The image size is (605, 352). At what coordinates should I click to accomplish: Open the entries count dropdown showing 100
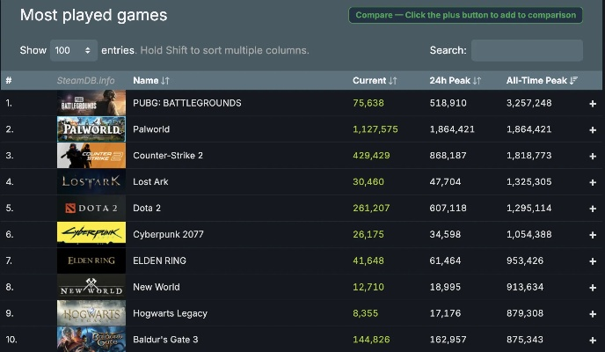point(74,50)
